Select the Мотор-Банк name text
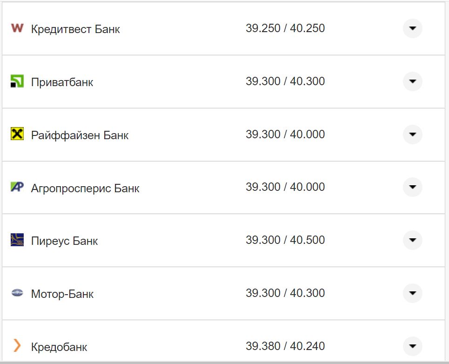This screenshot has width=449, height=364. [62, 294]
